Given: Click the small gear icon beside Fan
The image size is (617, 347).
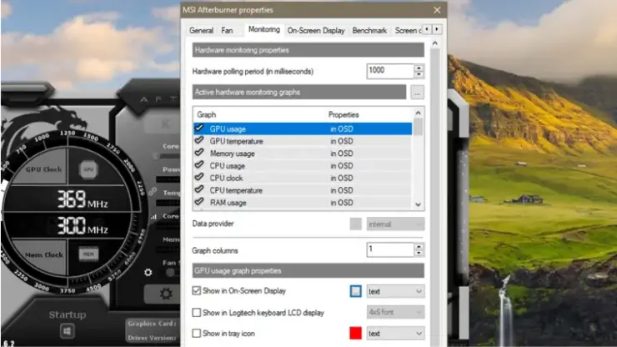Looking at the screenshot, I should [x=148, y=272].
